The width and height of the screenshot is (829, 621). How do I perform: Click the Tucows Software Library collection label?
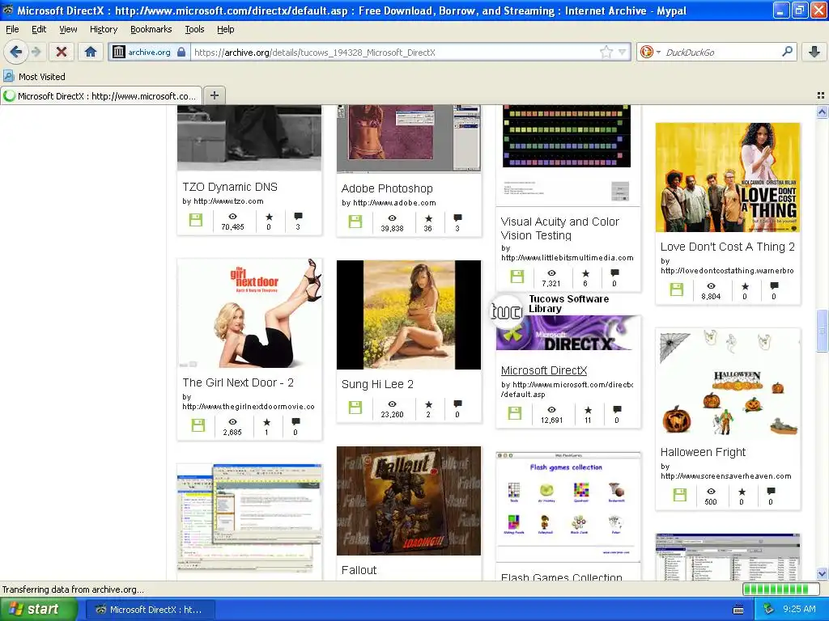pos(569,304)
